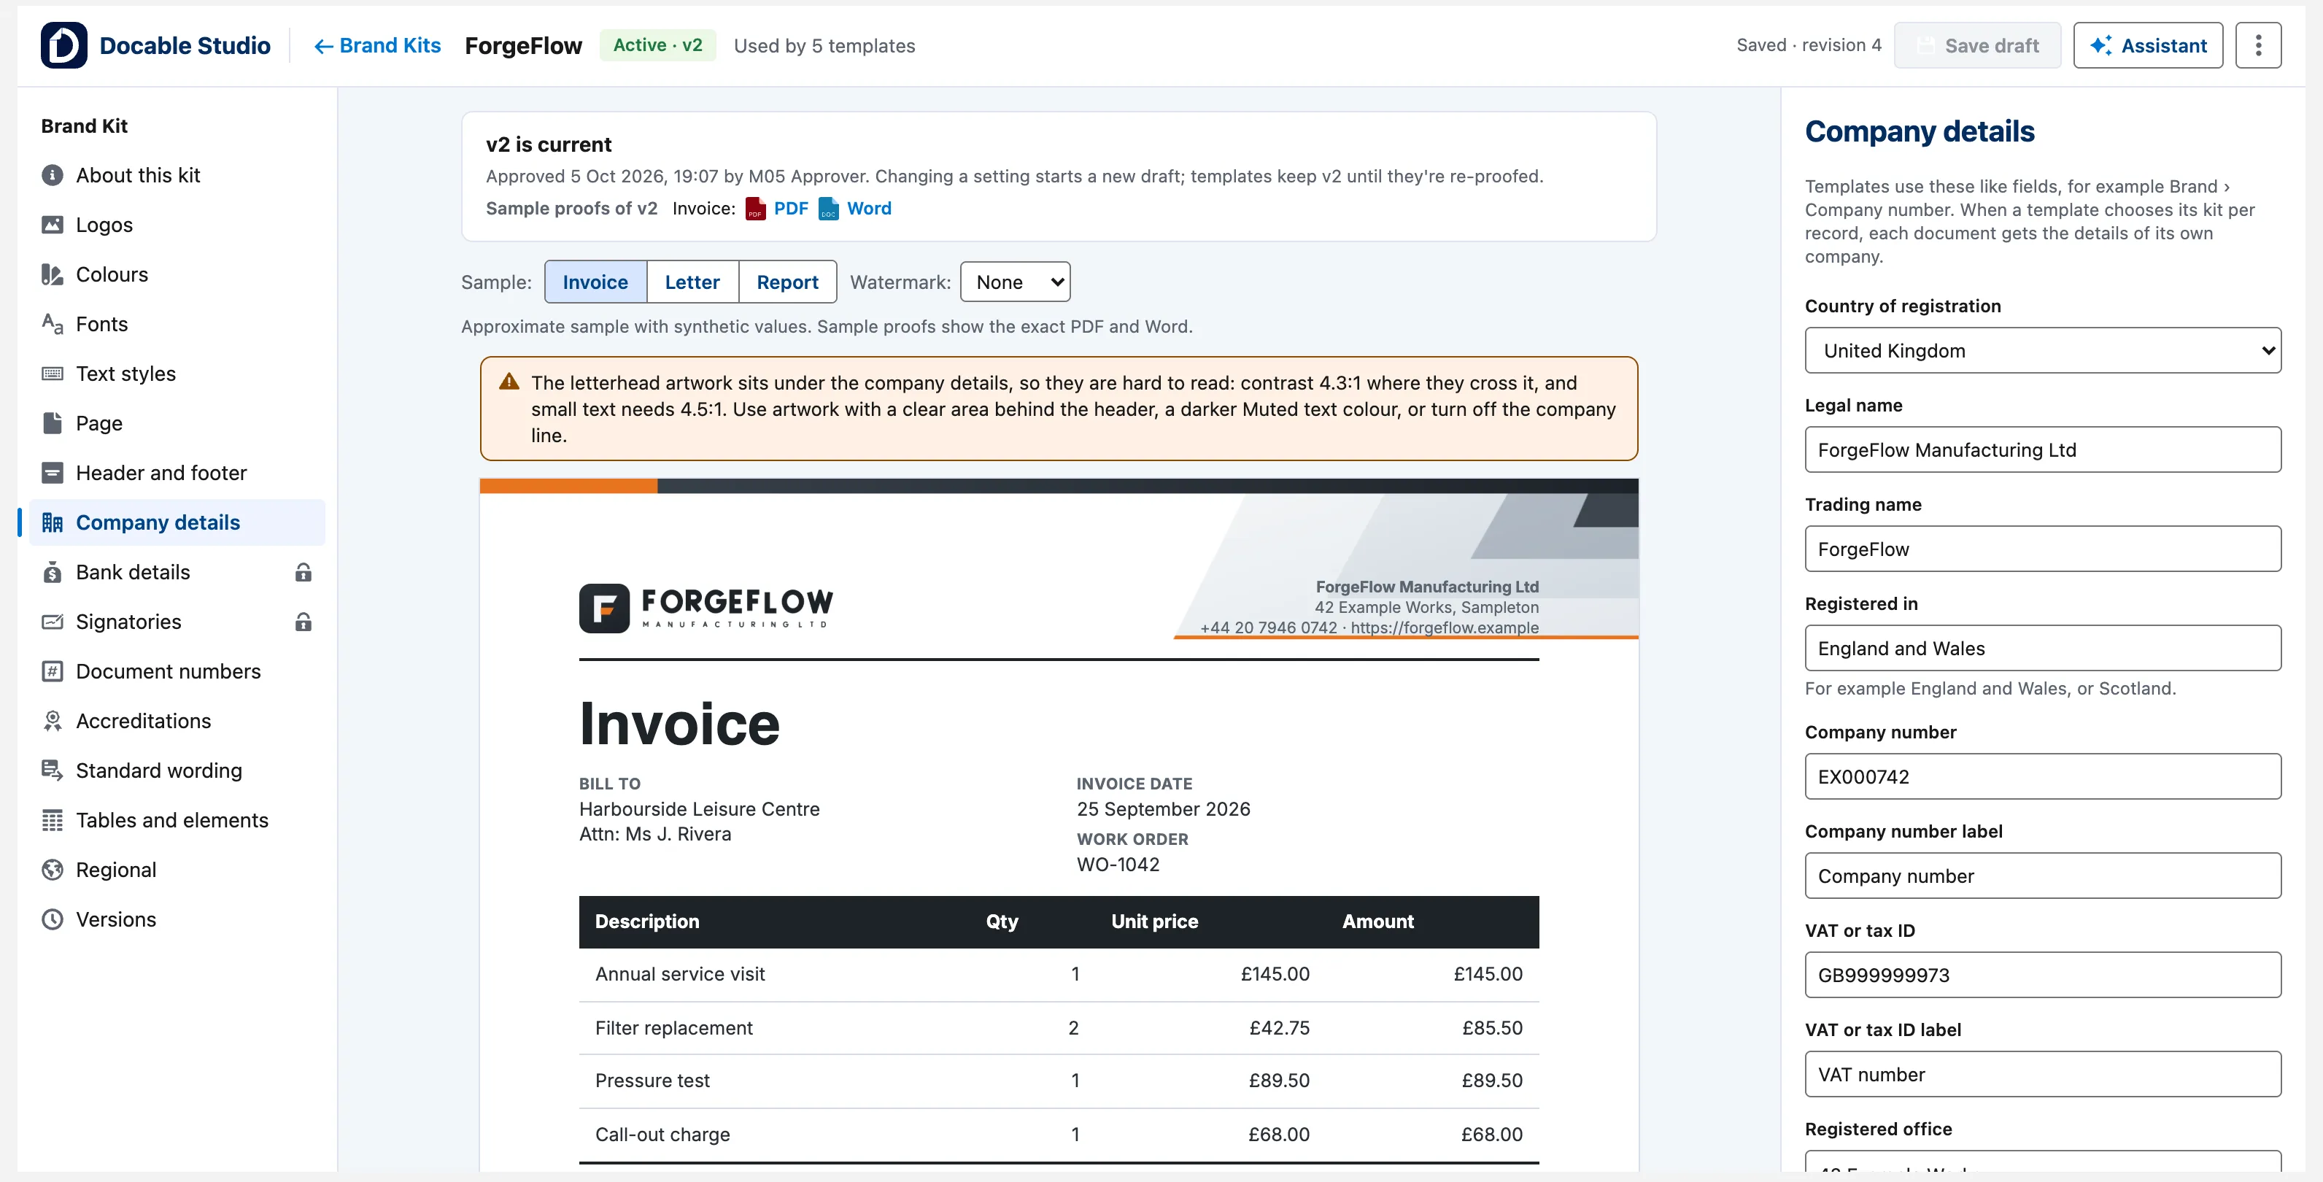Select Company details in sidebar
The width and height of the screenshot is (2323, 1182).
(x=177, y=522)
